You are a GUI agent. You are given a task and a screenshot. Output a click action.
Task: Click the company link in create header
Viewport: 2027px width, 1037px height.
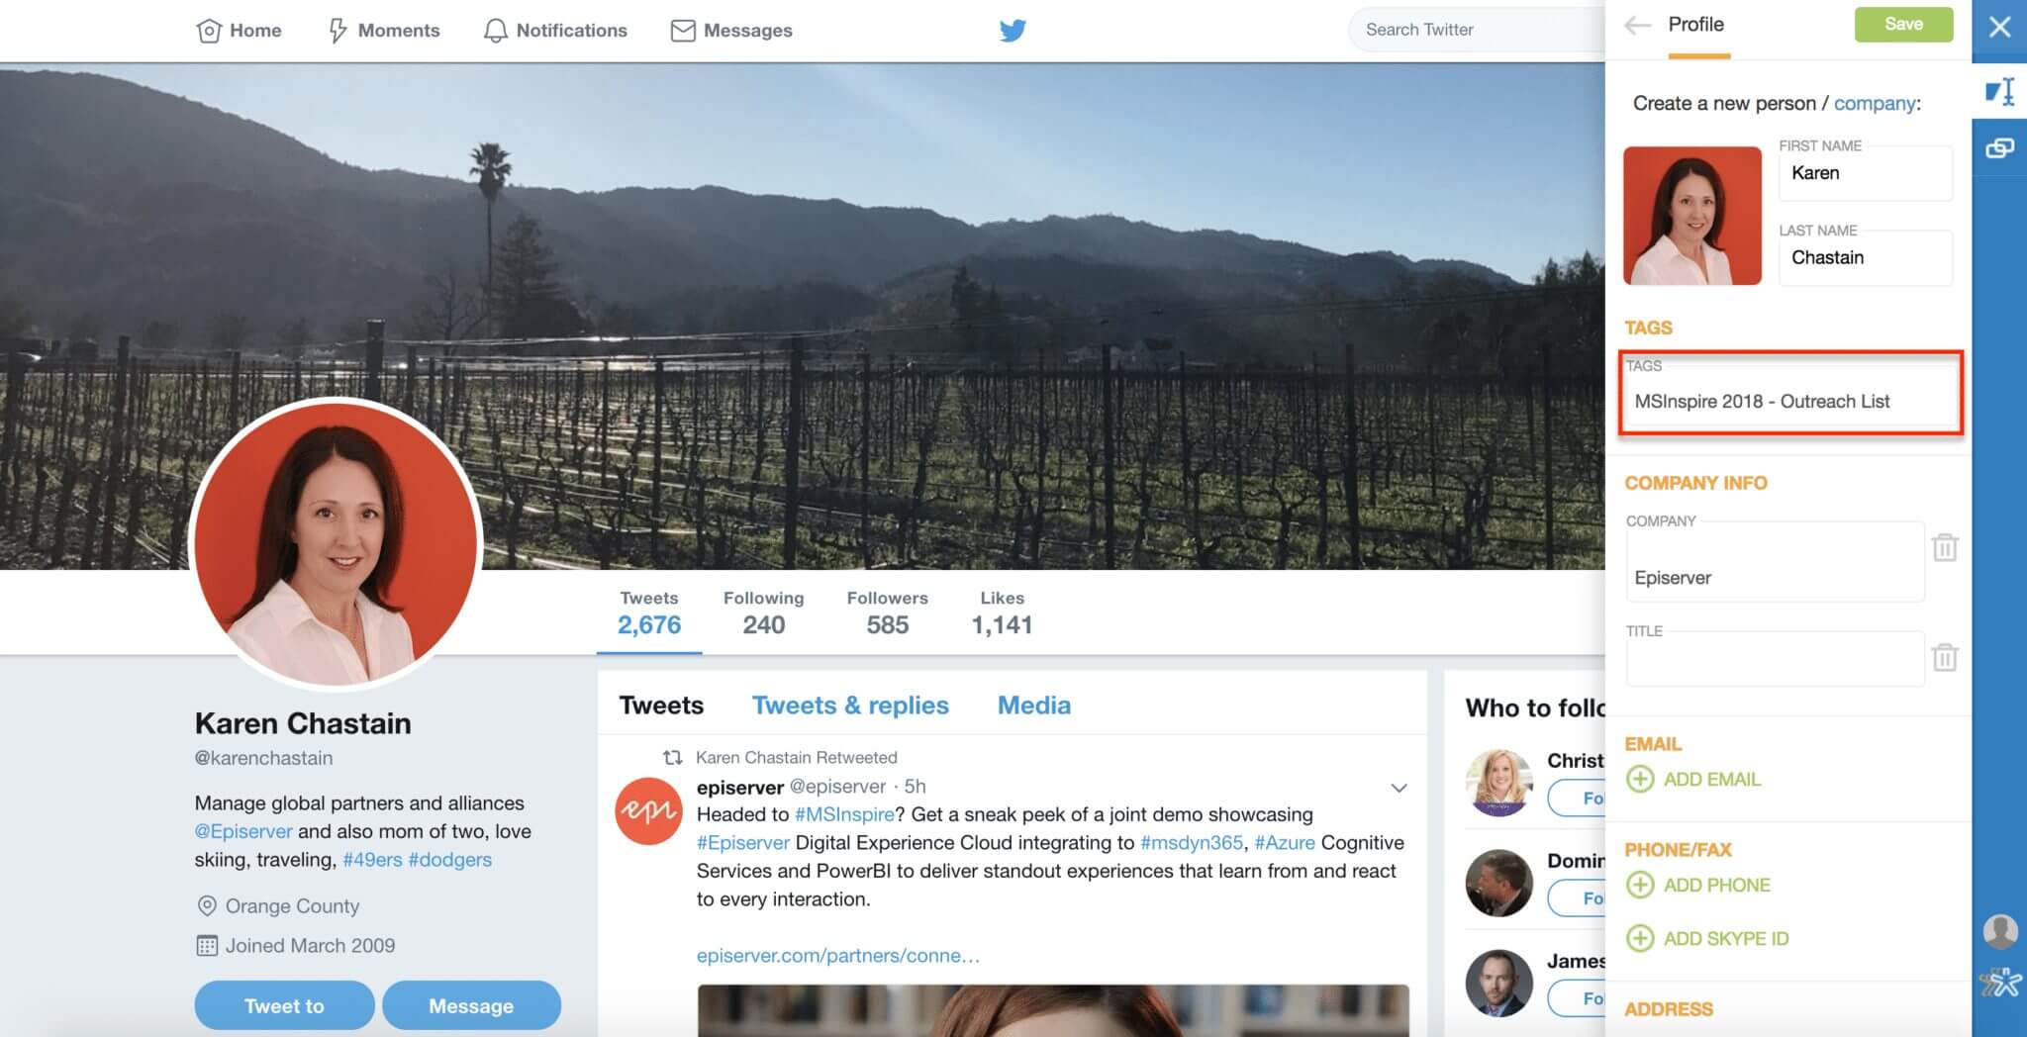[x=1875, y=103]
